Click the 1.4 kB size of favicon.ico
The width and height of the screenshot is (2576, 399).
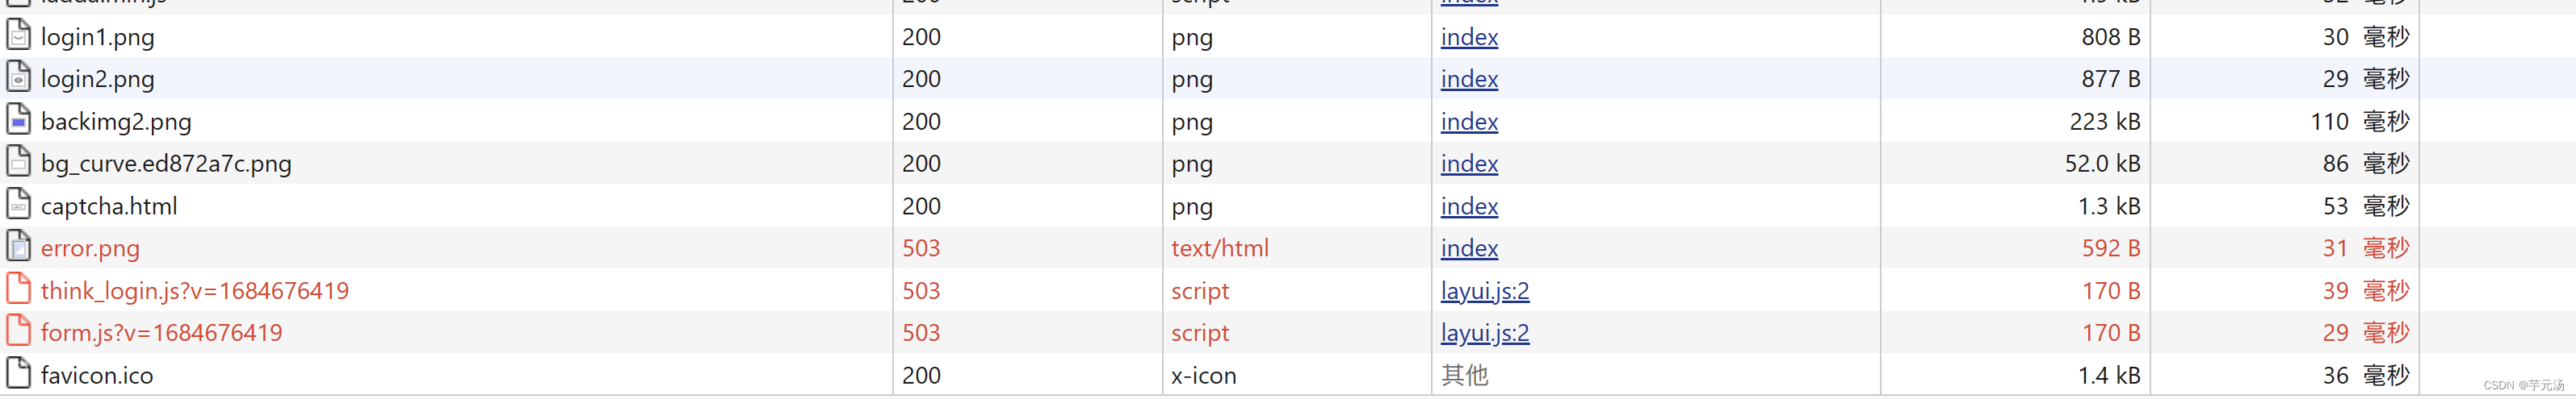pyautogui.click(x=2109, y=375)
